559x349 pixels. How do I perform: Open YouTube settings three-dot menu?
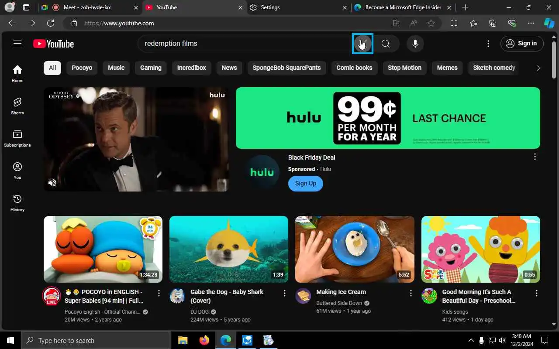tap(488, 44)
